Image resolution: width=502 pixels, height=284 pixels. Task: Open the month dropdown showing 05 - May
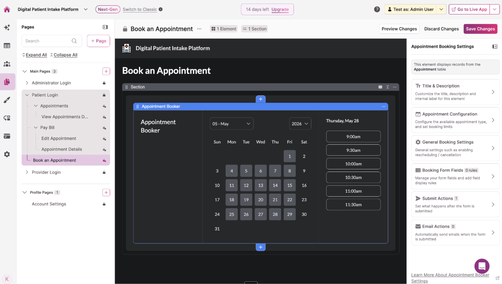(232, 124)
